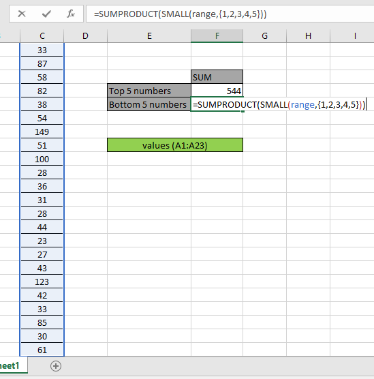Select column H header

pyautogui.click(x=308, y=36)
